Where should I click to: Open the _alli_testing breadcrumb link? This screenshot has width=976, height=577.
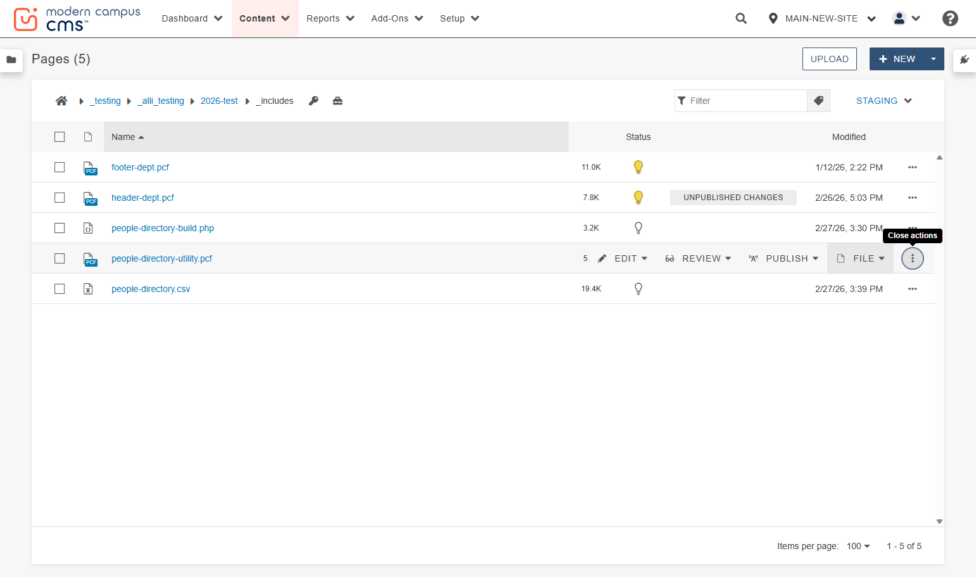click(161, 101)
